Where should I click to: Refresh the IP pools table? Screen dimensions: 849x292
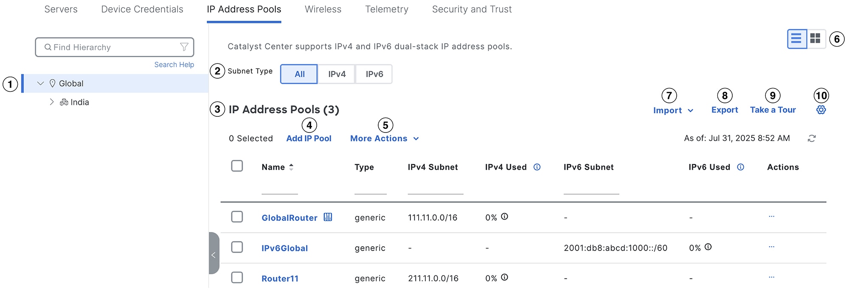tap(812, 138)
